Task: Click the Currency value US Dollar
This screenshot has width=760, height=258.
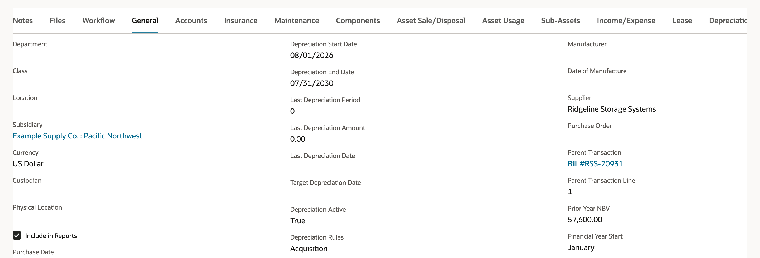Action: tap(28, 164)
